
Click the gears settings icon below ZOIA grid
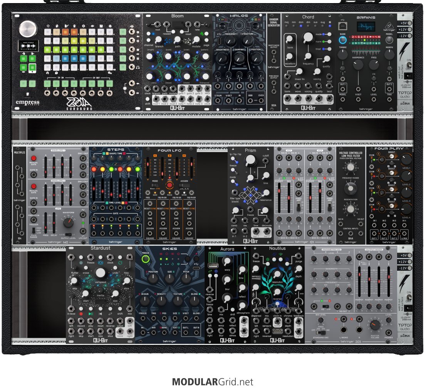point(110,73)
